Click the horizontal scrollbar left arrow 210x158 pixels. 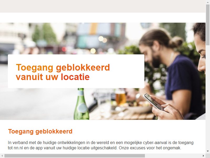click(x=2, y=156)
